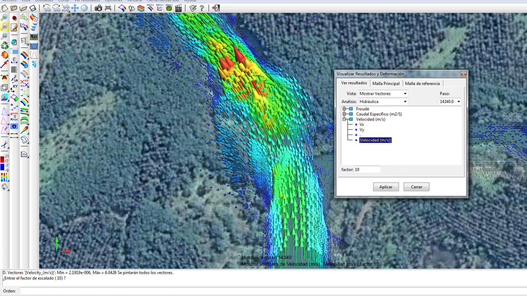Switch to the Malla Principal tab
This screenshot has height=296, width=527.
pyautogui.click(x=386, y=84)
